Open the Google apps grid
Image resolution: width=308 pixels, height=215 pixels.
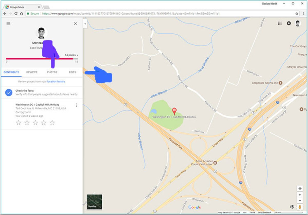pos(280,23)
